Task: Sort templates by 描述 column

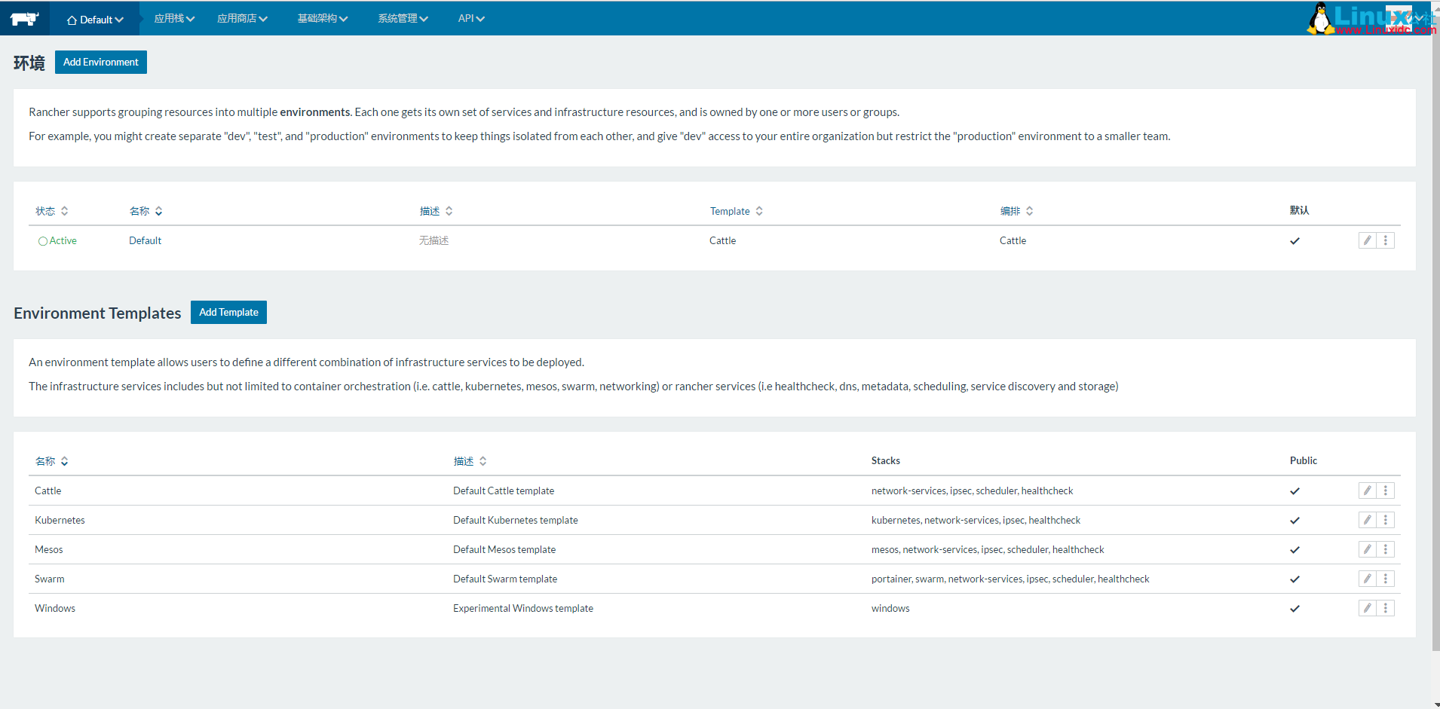Action: [470, 461]
